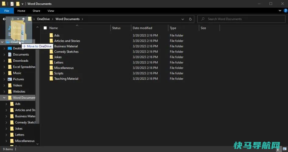Image resolution: width=288 pixels, height=152 pixels.
Task: Select Letters subfolder in the navigation tree
Action: [x=20, y=135]
